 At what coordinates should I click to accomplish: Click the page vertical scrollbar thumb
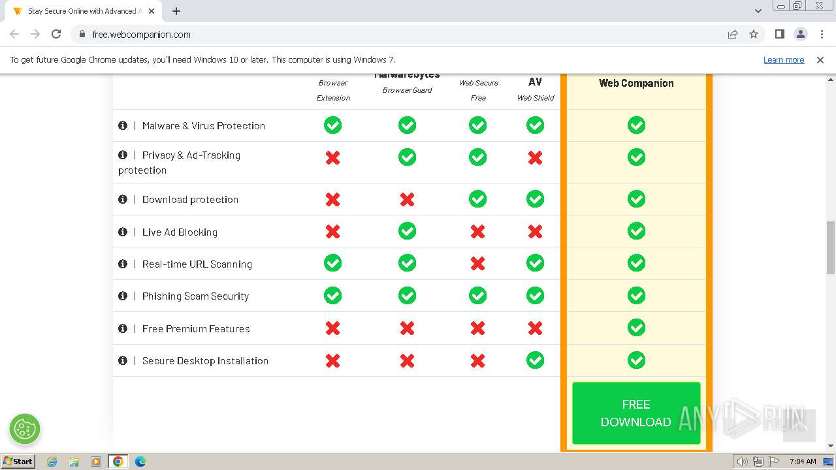coord(831,247)
